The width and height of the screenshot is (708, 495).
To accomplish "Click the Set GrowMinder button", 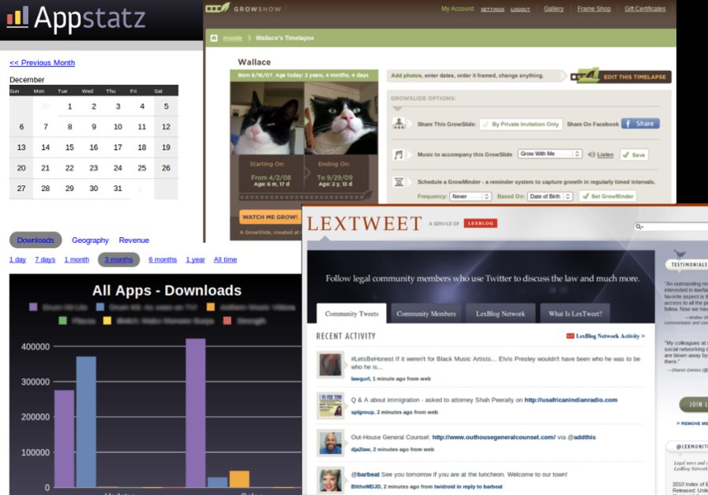I will pos(608,196).
